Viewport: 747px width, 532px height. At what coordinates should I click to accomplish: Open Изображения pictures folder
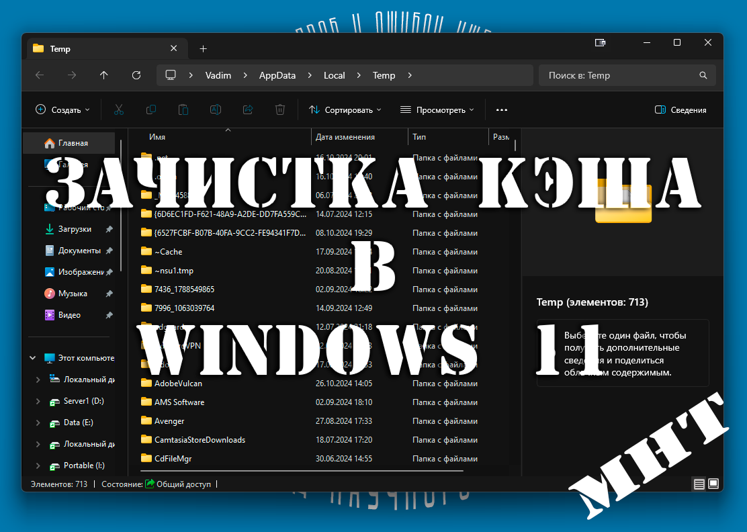pos(81,272)
